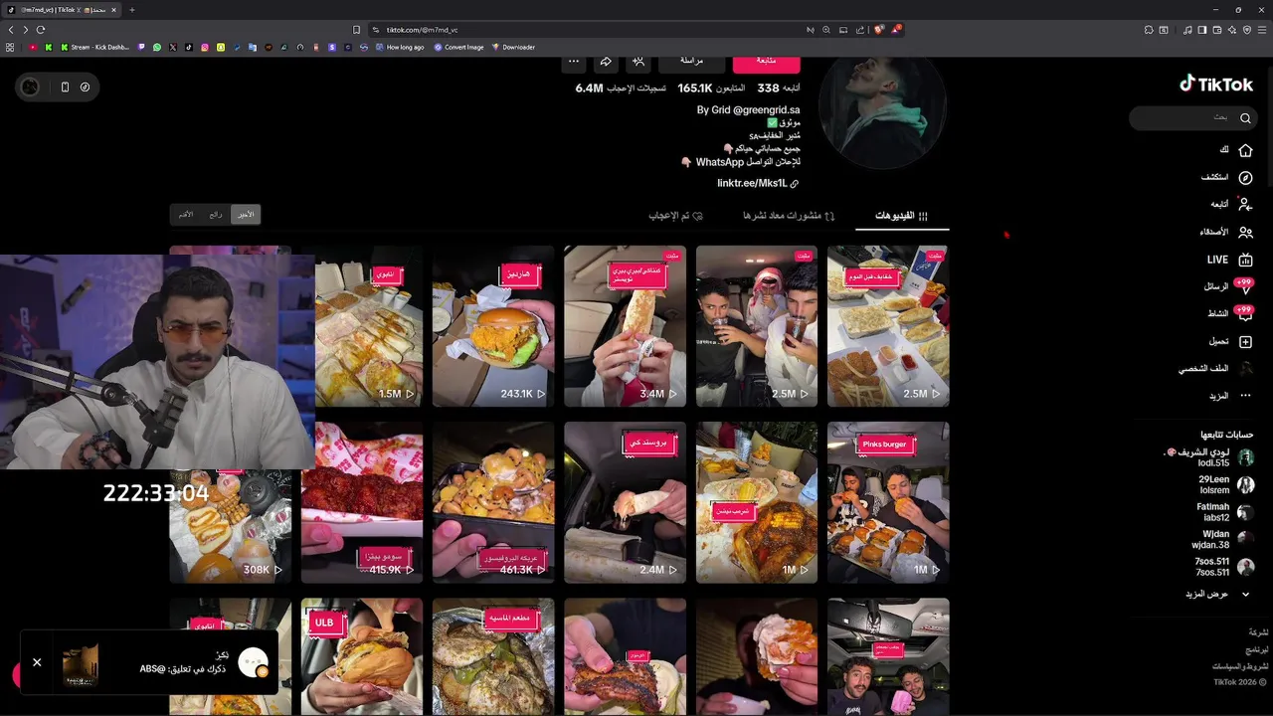
Task: Open the video with 461.3K views
Action: tap(493, 502)
